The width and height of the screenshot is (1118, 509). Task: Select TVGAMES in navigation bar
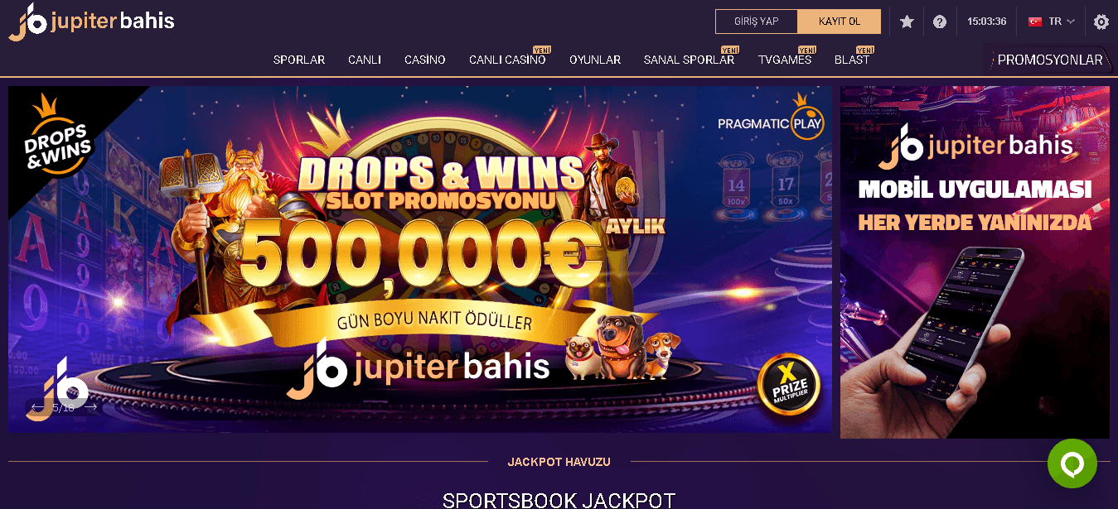point(785,60)
